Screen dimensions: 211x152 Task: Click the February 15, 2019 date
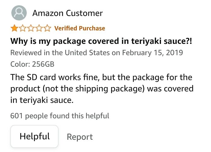coord(152,53)
